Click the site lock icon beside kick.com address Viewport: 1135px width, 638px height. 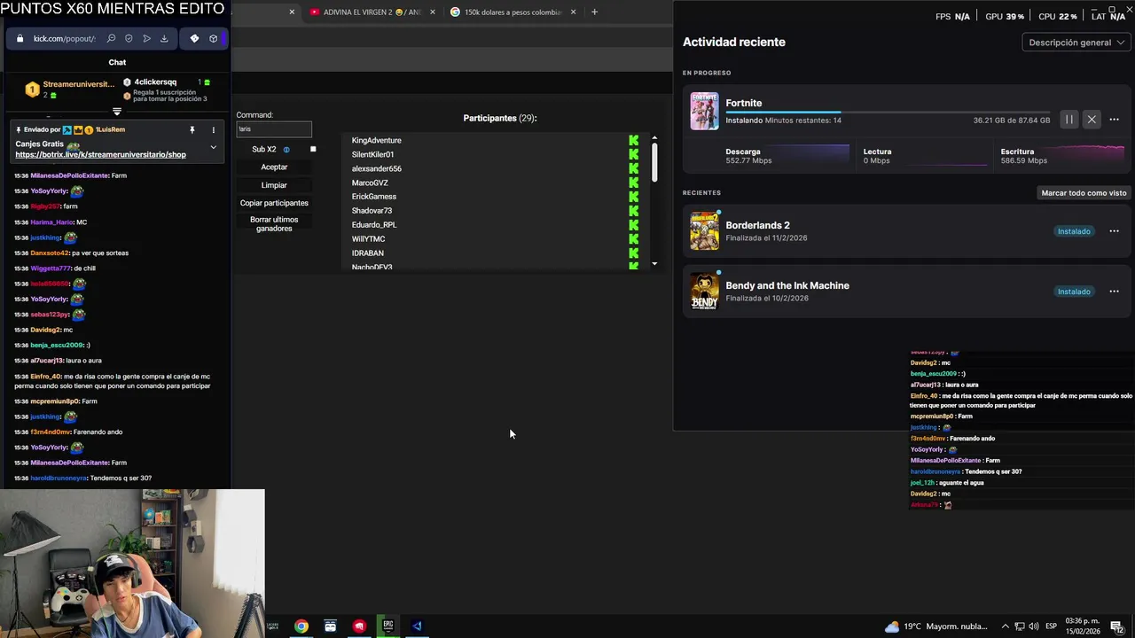(x=20, y=39)
